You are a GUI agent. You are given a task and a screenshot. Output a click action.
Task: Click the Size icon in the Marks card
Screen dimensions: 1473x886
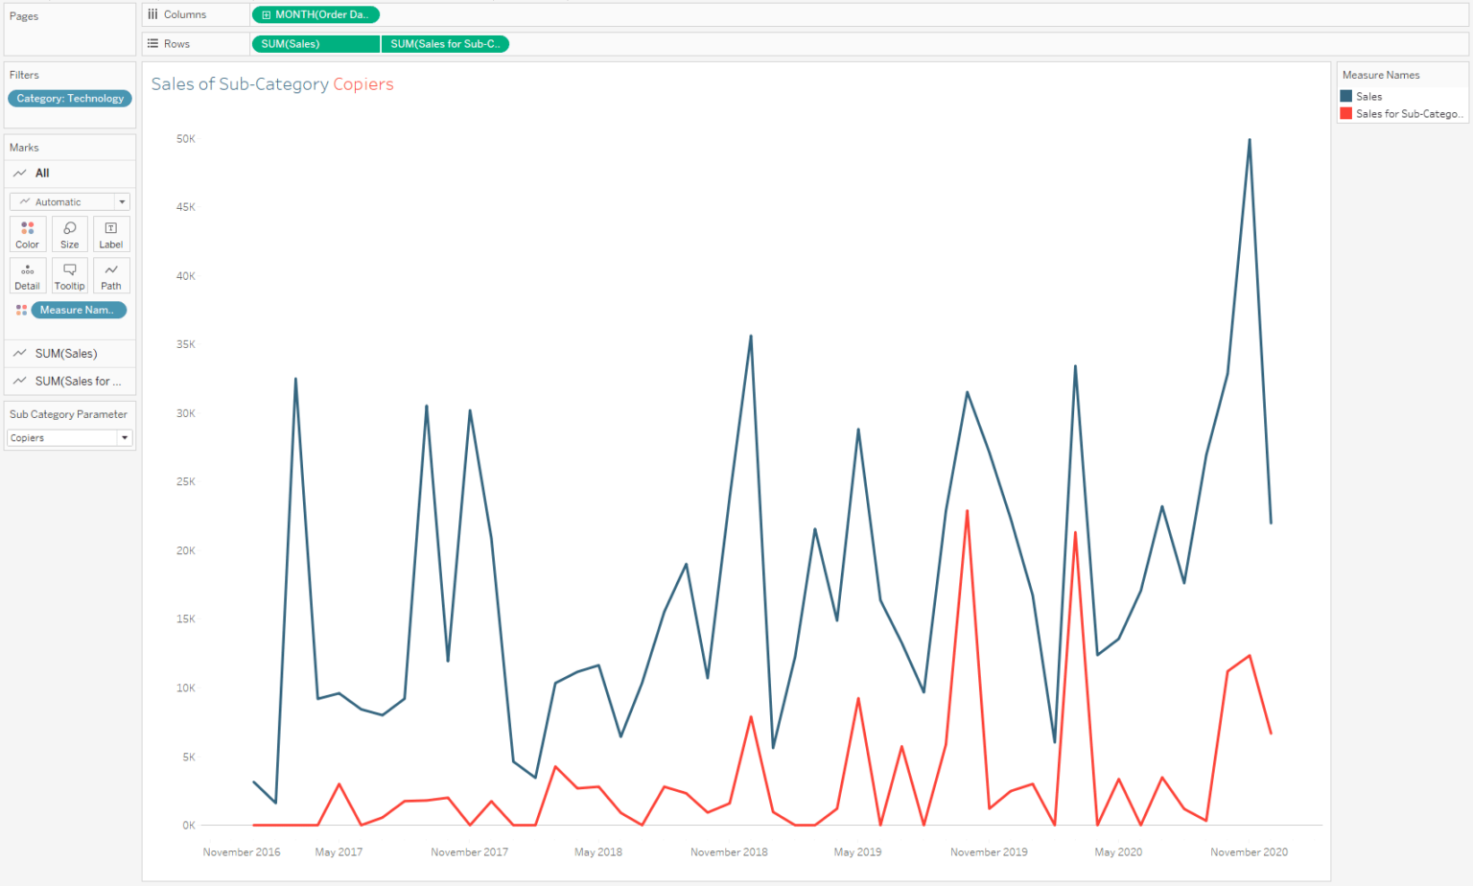(69, 233)
